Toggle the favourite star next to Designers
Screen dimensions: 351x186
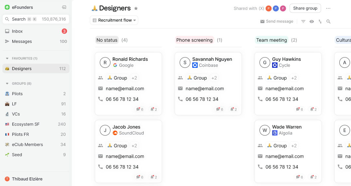(x=136, y=9)
